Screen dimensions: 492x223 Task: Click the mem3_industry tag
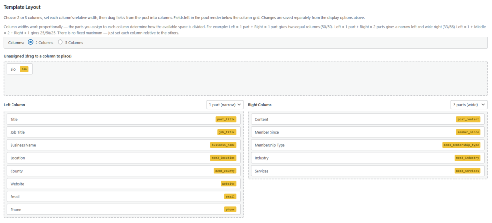467,158
